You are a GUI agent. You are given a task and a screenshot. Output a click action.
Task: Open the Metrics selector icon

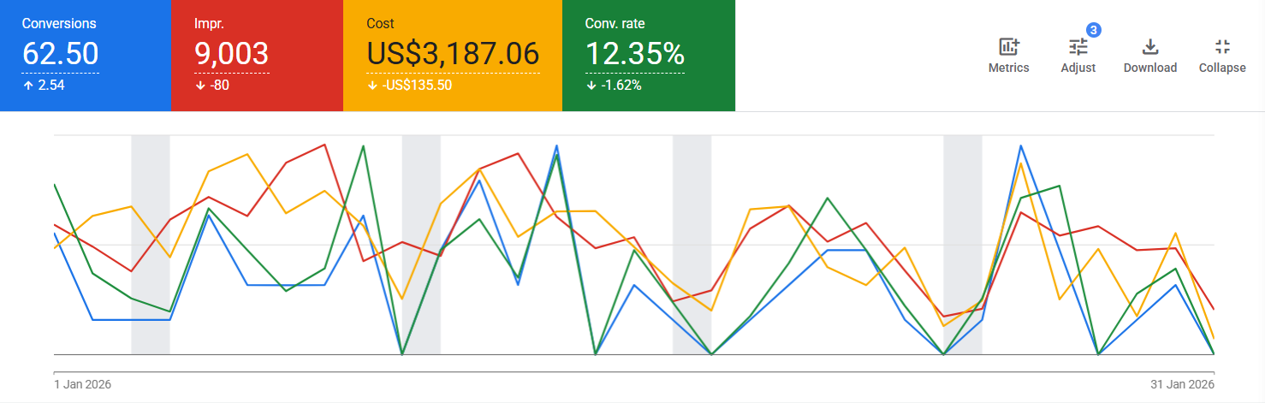pos(1008,48)
